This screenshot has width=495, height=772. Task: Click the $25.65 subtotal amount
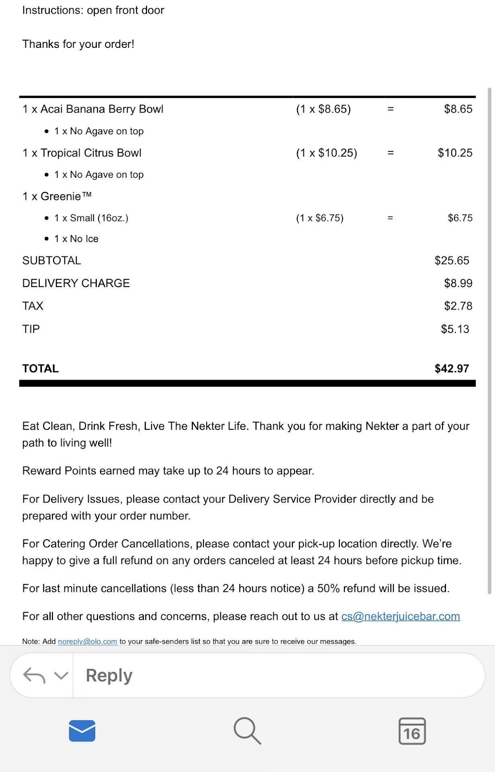(452, 261)
